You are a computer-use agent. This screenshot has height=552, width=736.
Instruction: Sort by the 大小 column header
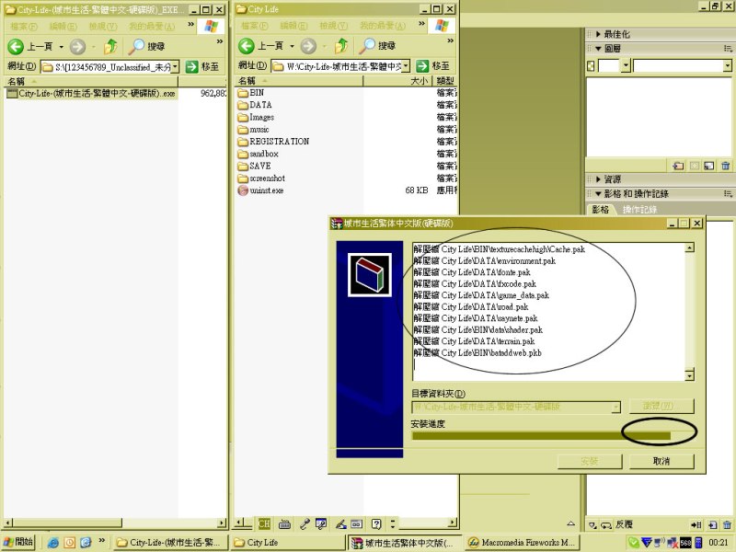[x=397, y=81]
